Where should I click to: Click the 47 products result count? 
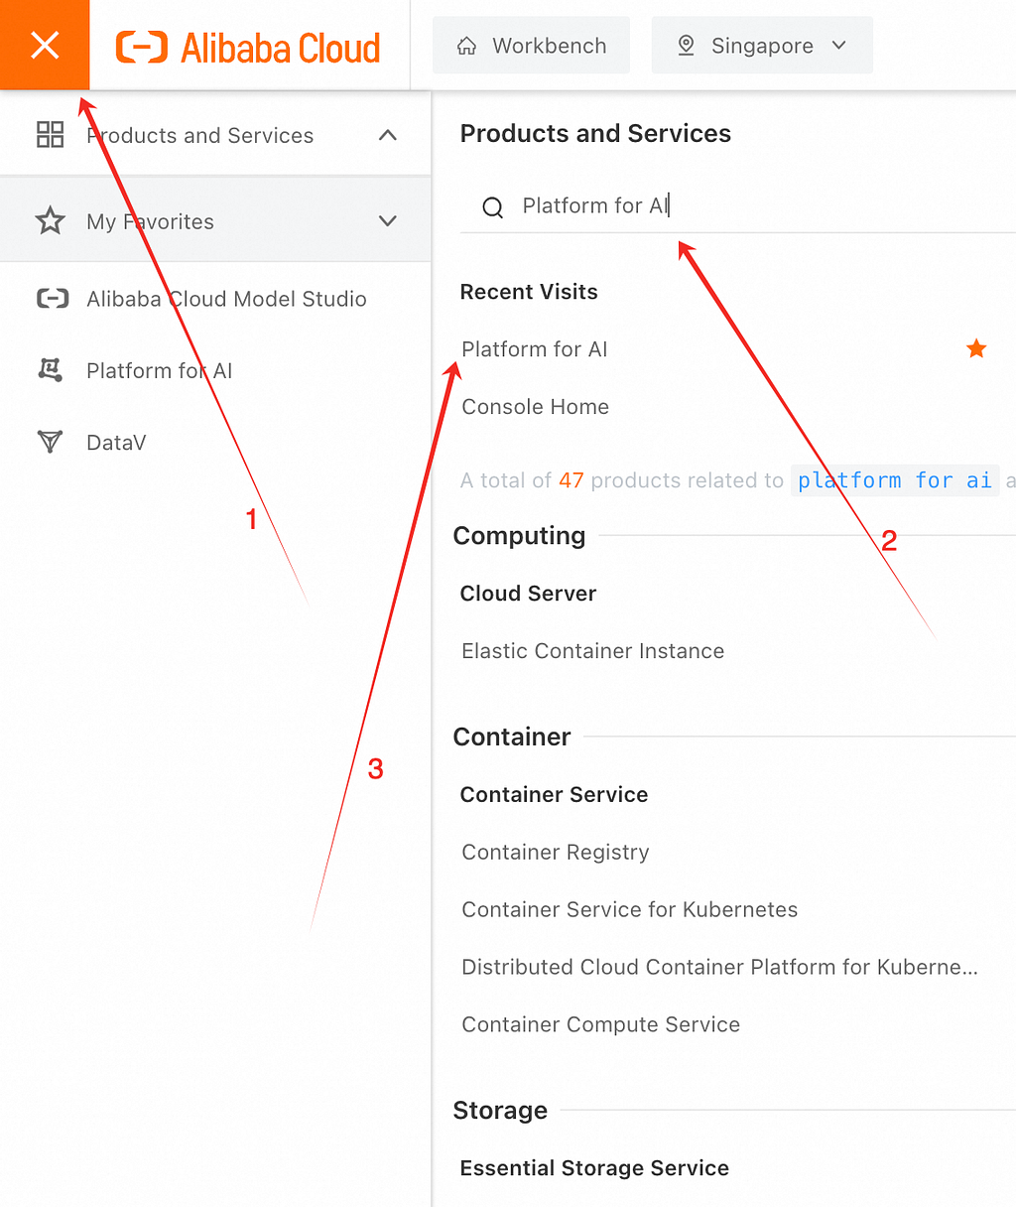[x=571, y=480]
